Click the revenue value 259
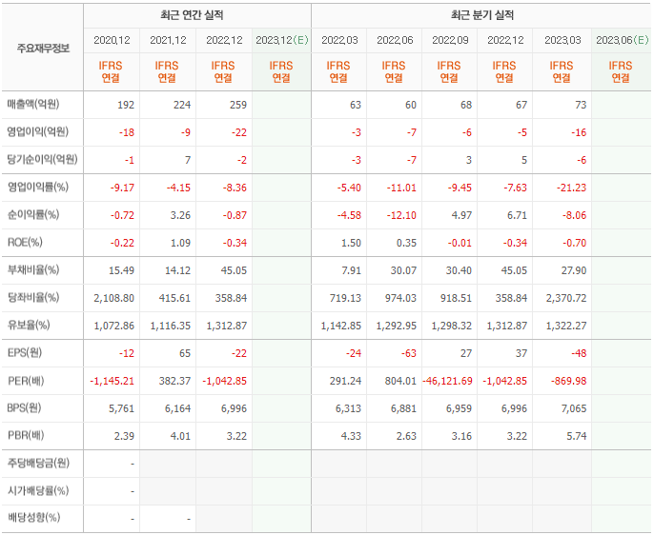Screen dimensions: 654x535 (x=238, y=105)
